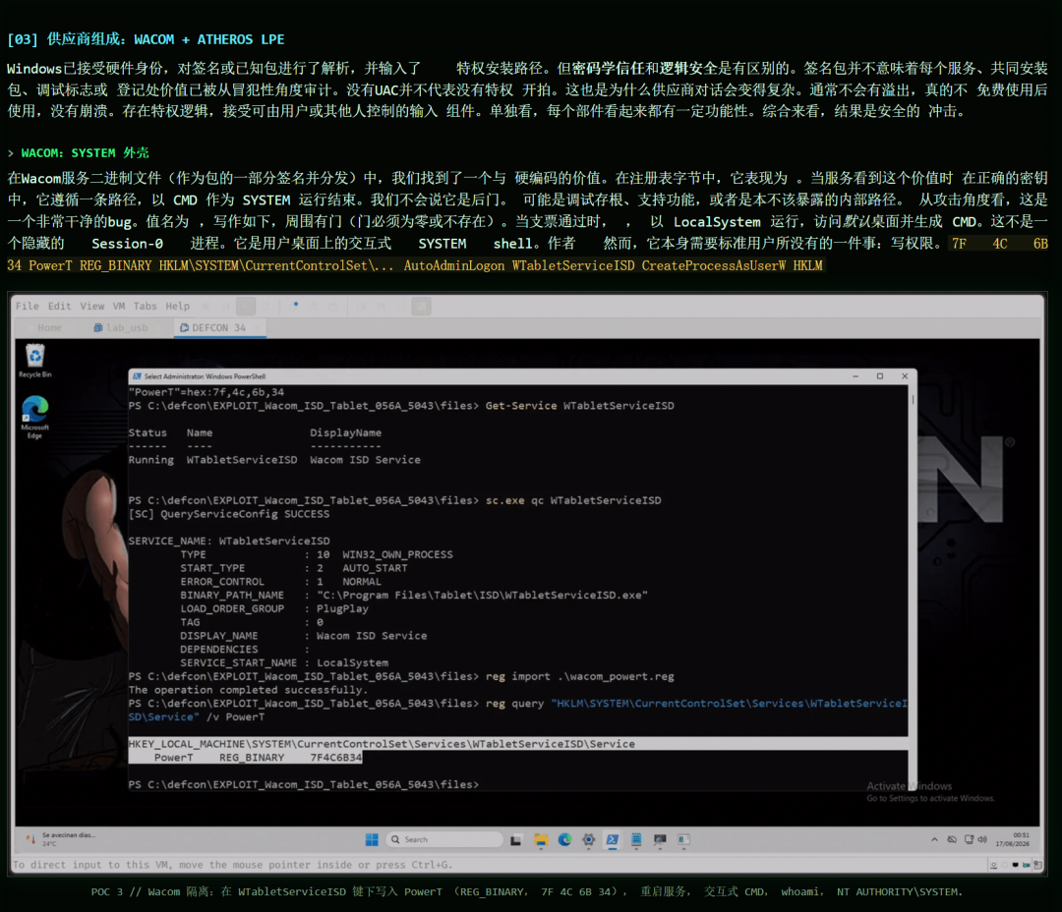This screenshot has width=1062, height=912.
Task: Close the PowerShell window
Action: [905, 375]
